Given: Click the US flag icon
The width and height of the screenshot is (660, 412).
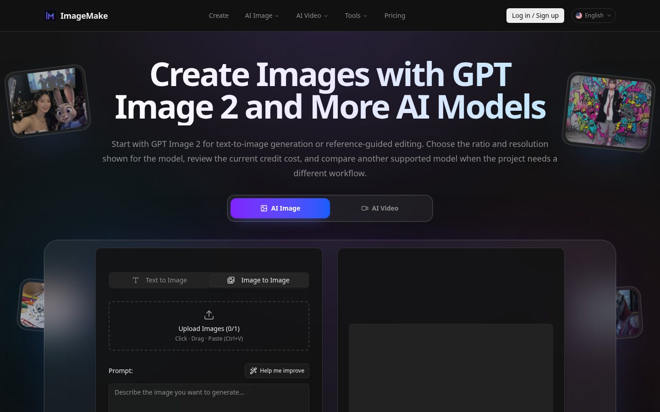Looking at the screenshot, I should [579, 16].
